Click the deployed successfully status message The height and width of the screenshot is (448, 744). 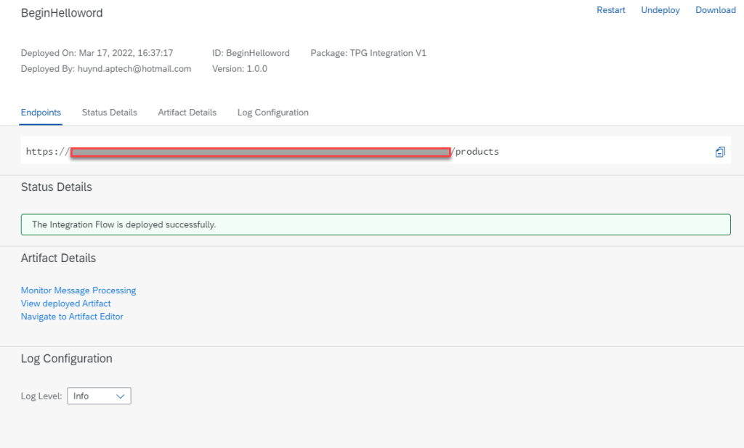(x=124, y=225)
